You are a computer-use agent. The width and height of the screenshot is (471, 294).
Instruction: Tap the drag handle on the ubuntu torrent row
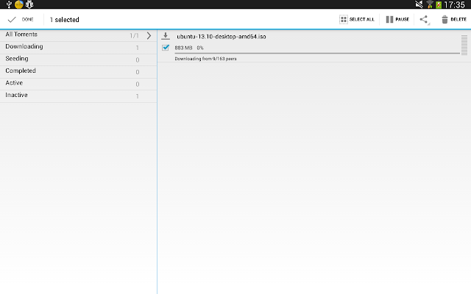pos(464,45)
